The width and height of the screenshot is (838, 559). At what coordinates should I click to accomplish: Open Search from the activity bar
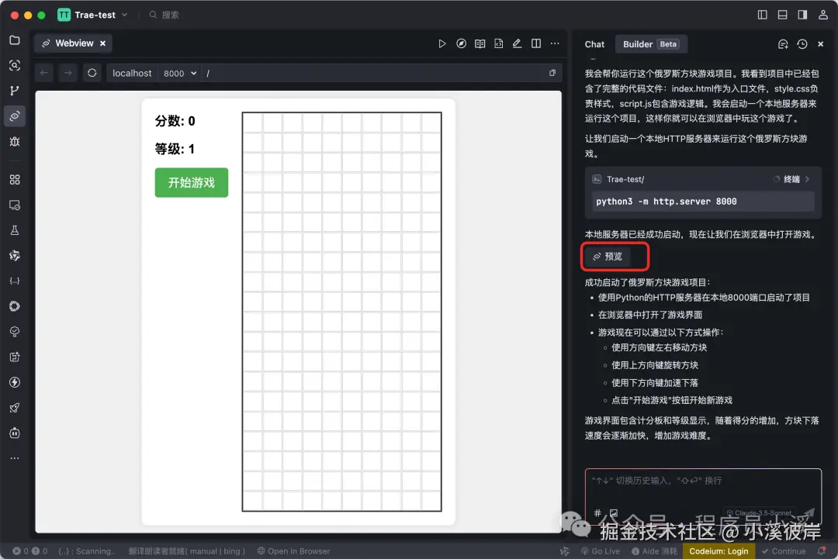(x=16, y=66)
